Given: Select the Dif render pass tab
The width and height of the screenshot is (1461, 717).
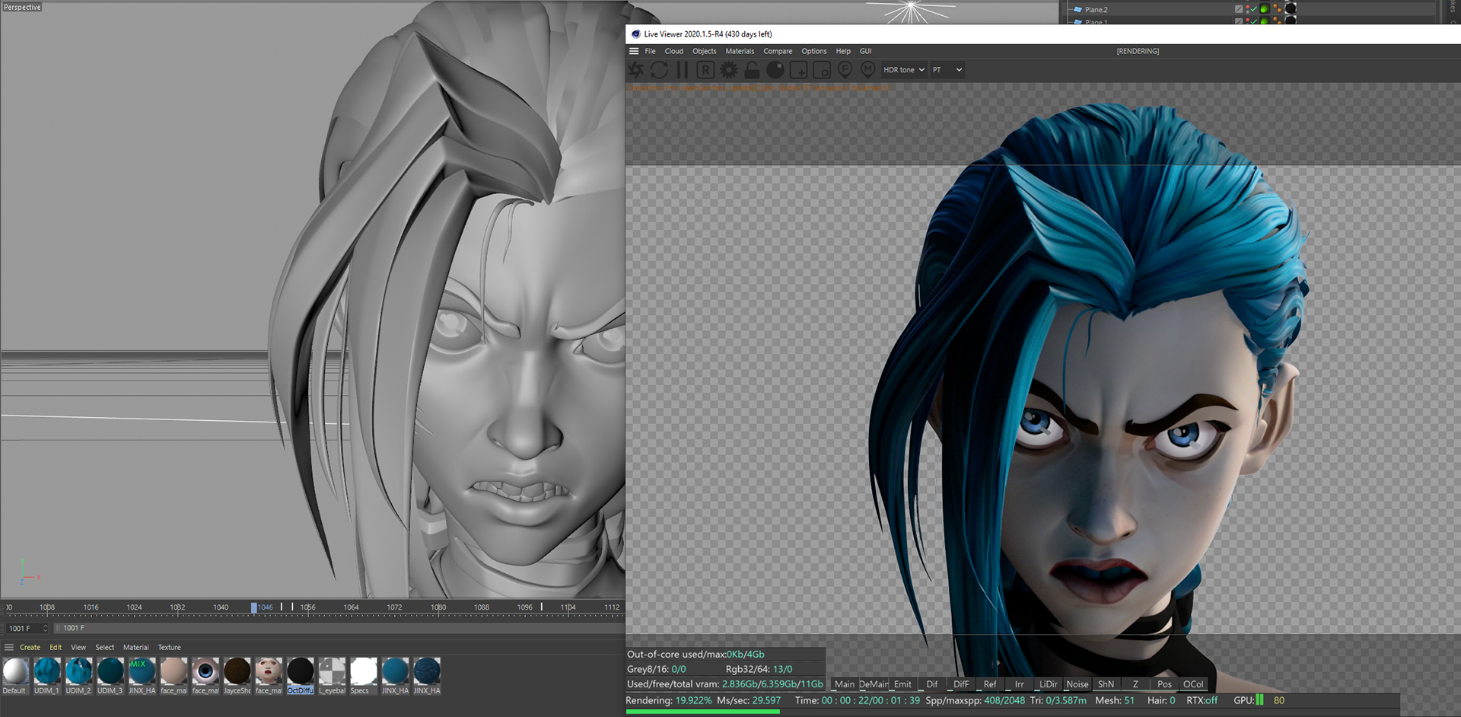Looking at the screenshot, I should pyautogui.click(x=931, y=684).
